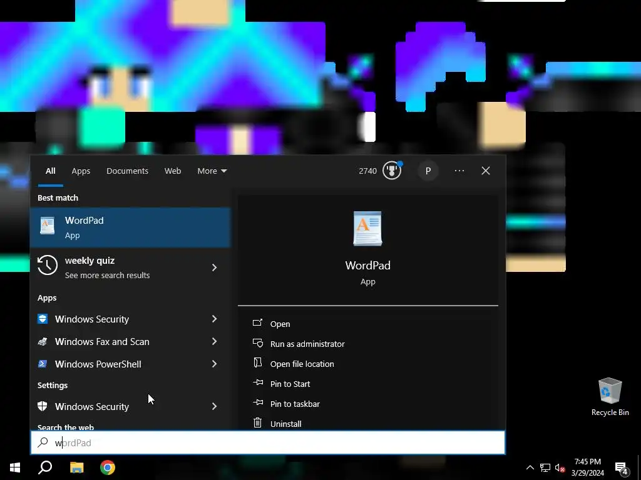Image resolution: width=641 pixels, height=480 pixels.
Task: Click the Windows Fax and Scan icon
Action: coord(43,341)
